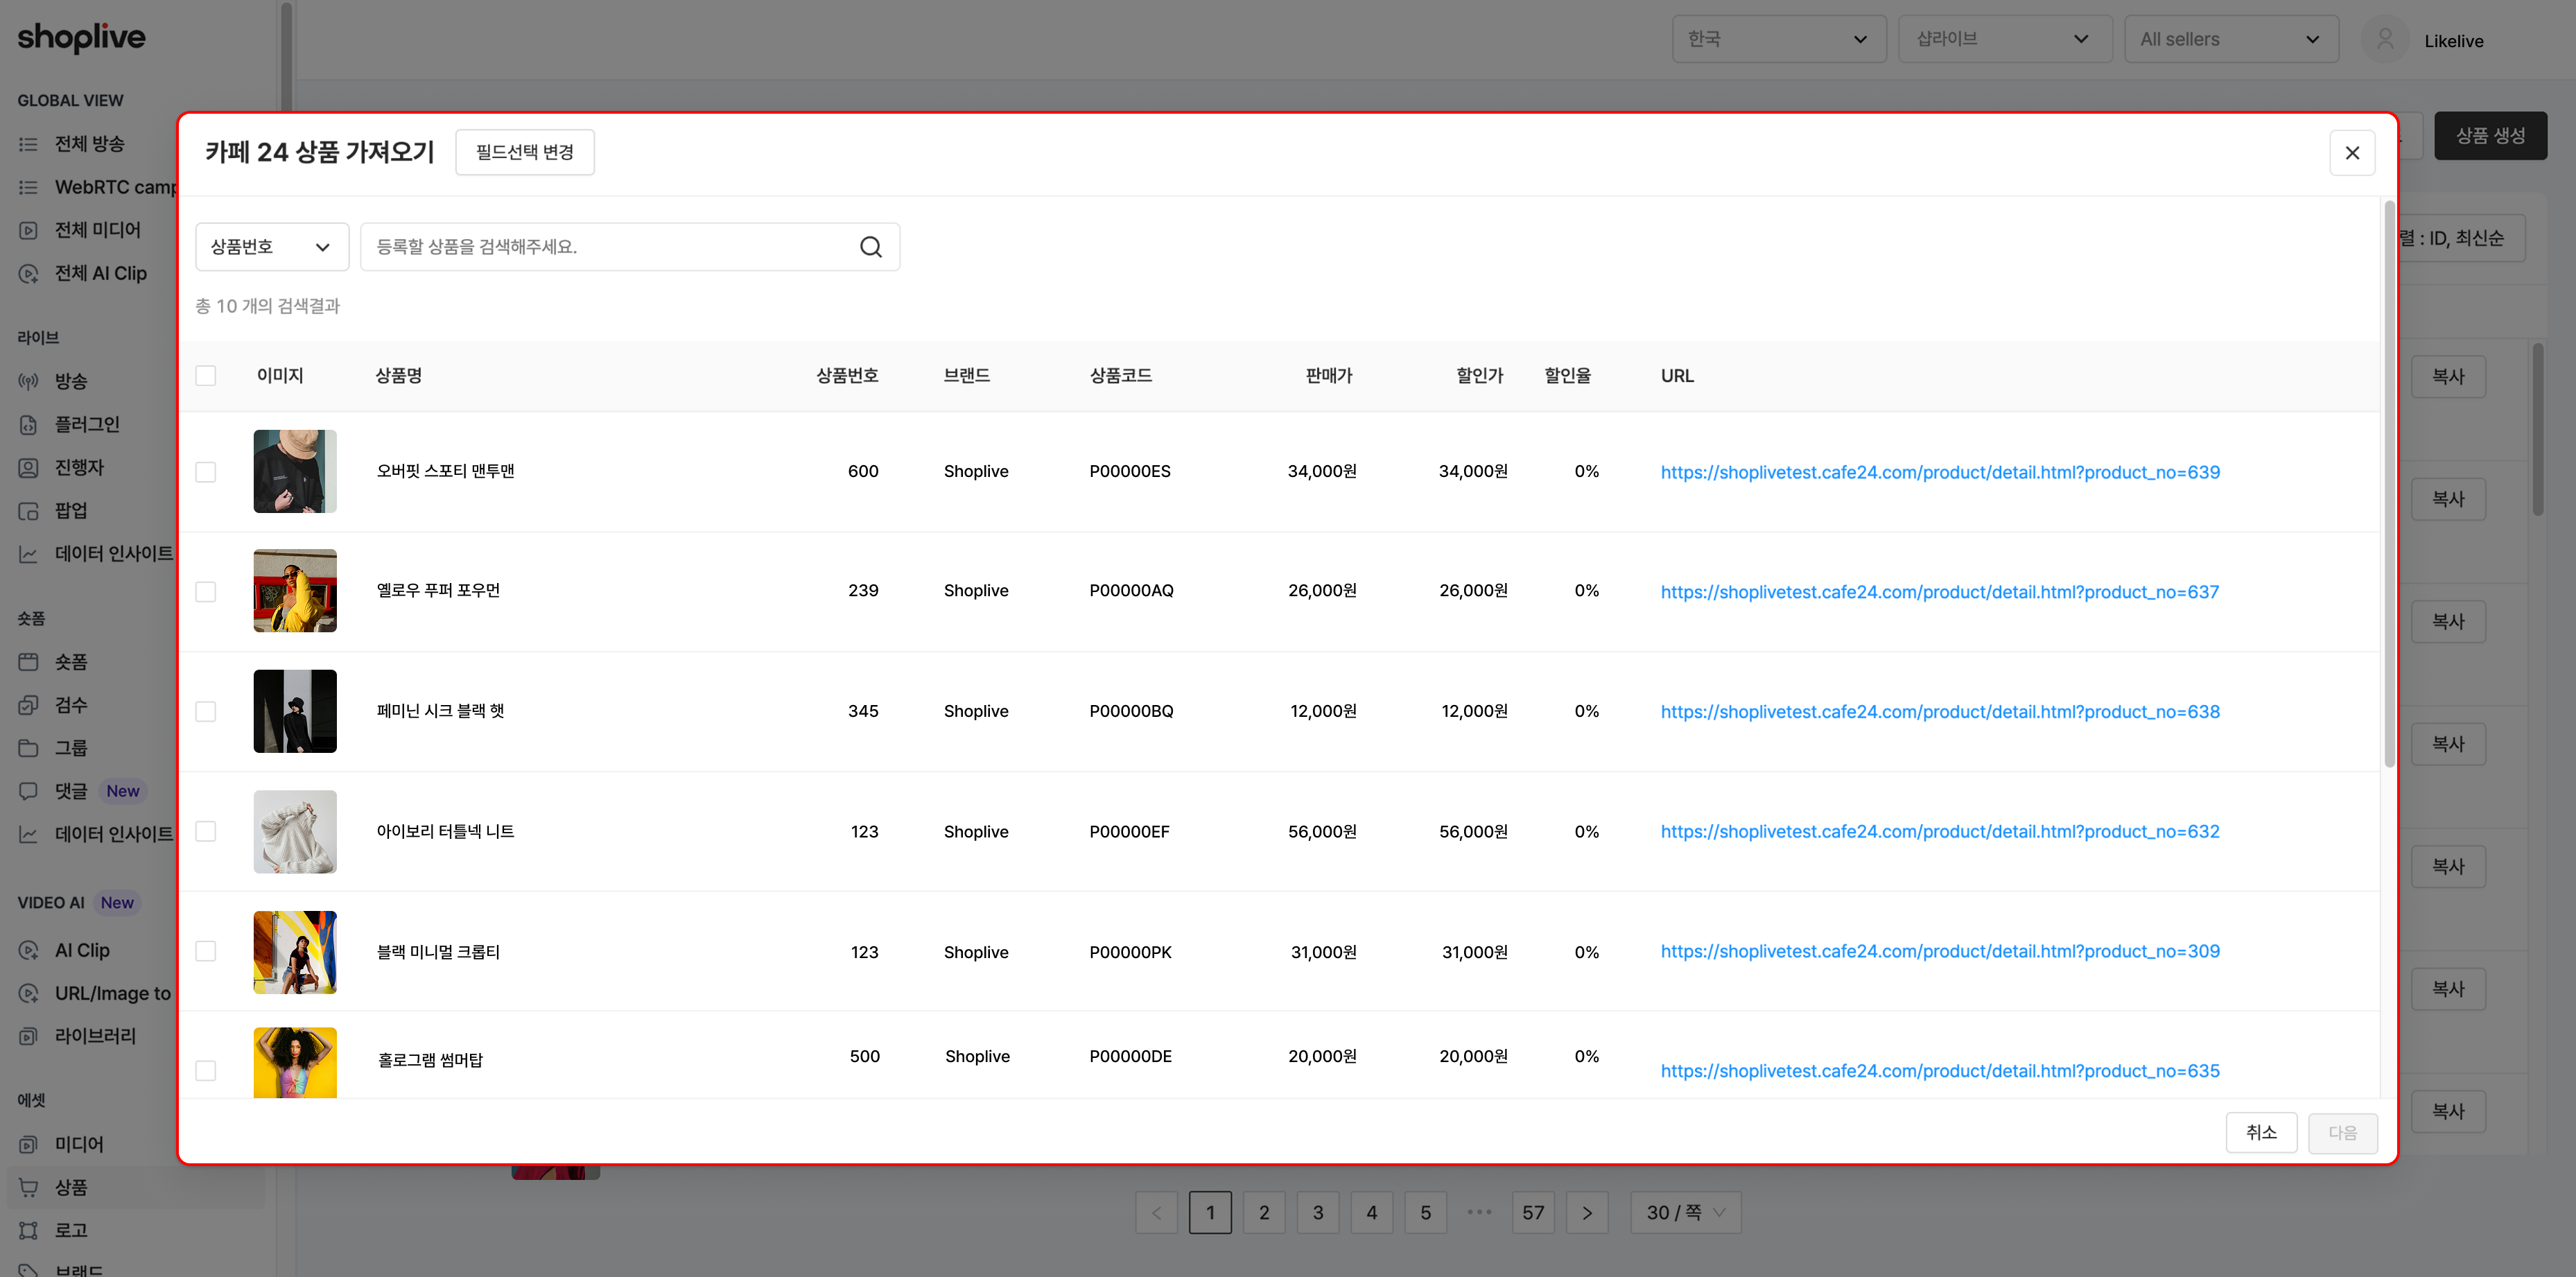This screenshot has height=1277, width=2576.
Task: Click the 그룹 folder icon
Action: [28, 748]
